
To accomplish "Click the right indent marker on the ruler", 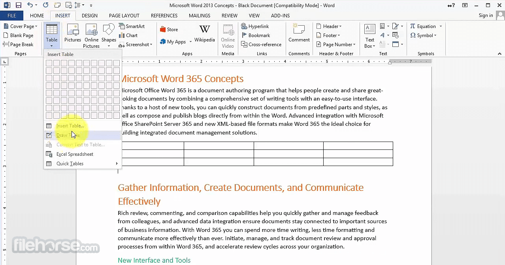I will [x=390, y=63].
